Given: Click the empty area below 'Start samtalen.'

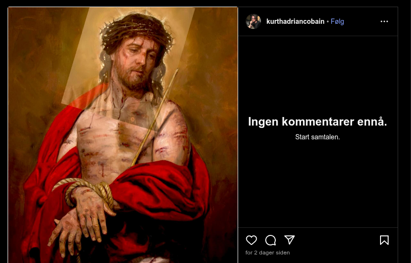Looking at the screenshot, I should click(x=318, y=183).
